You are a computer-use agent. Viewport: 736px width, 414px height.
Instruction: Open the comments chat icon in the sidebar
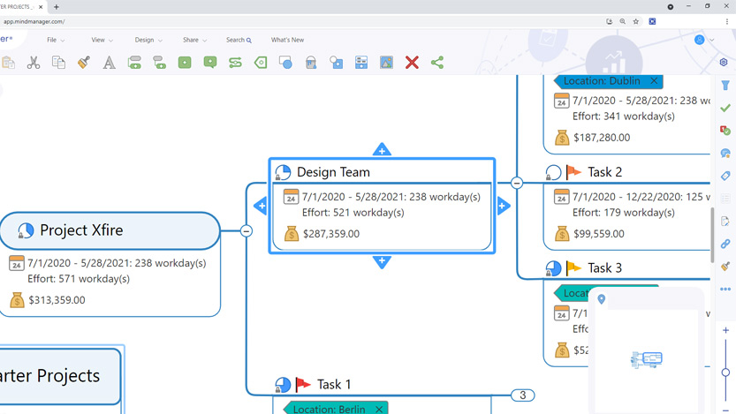725,154
